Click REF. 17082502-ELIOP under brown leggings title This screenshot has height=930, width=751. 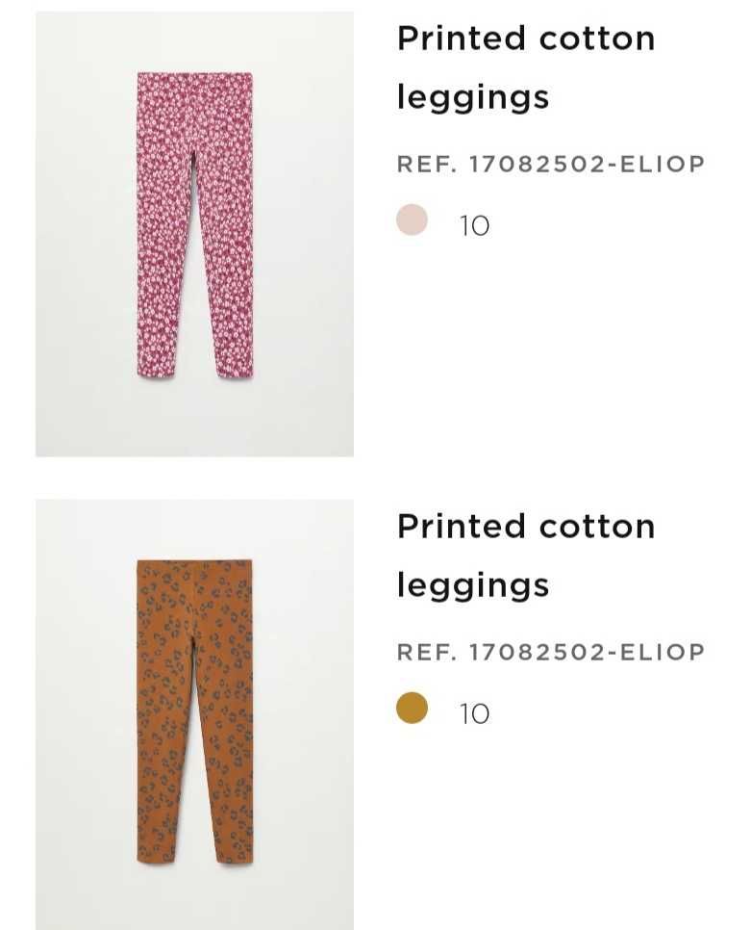[551, 653]
